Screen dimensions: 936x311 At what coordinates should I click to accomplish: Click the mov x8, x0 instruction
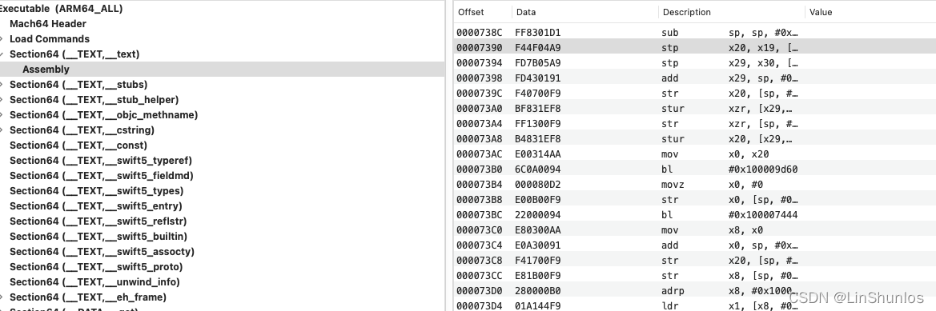coord(711,229)
